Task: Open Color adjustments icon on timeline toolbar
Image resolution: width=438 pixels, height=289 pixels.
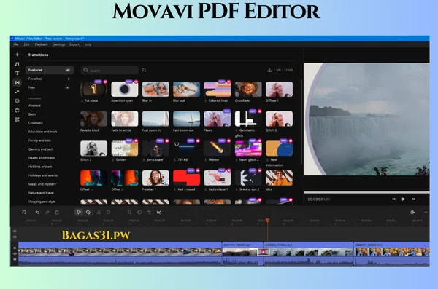Action: (139, 213)
